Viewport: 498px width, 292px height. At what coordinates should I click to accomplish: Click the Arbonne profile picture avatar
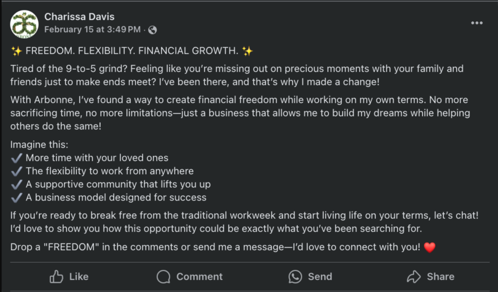pos(24,24)
